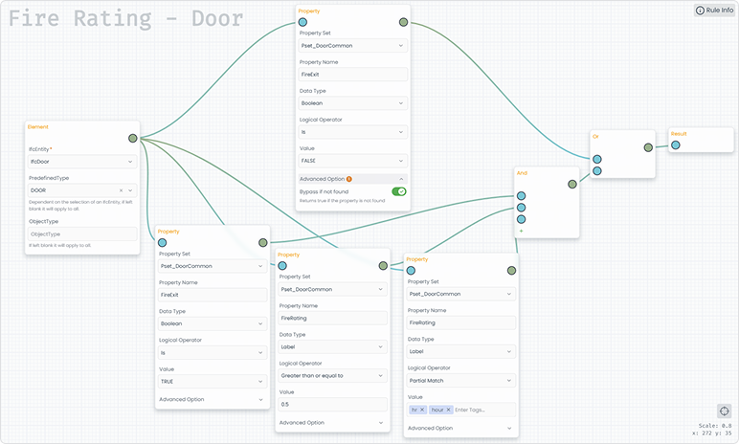
Task: Open the 'Greater than or equal to' operator dropdown
Action: [x=330, y=376]
